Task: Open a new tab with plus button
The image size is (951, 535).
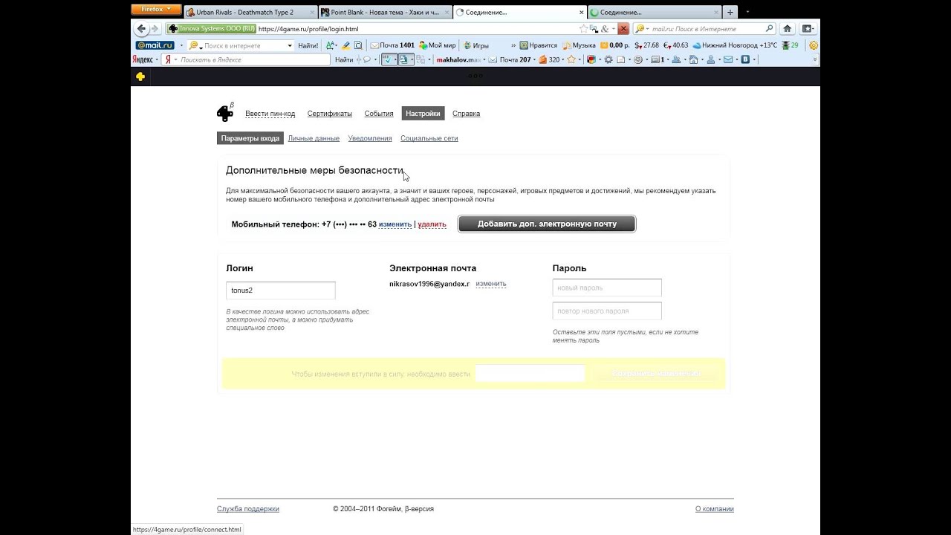Action: [730, 12]
